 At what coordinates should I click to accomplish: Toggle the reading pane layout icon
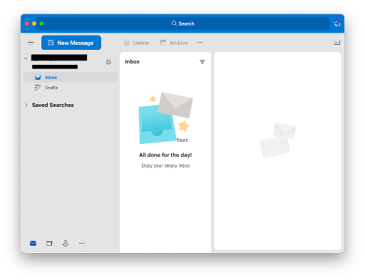[336, 43]
